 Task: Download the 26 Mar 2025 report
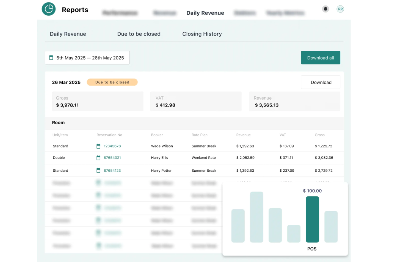pyautogui.click(x=321, y=82)
